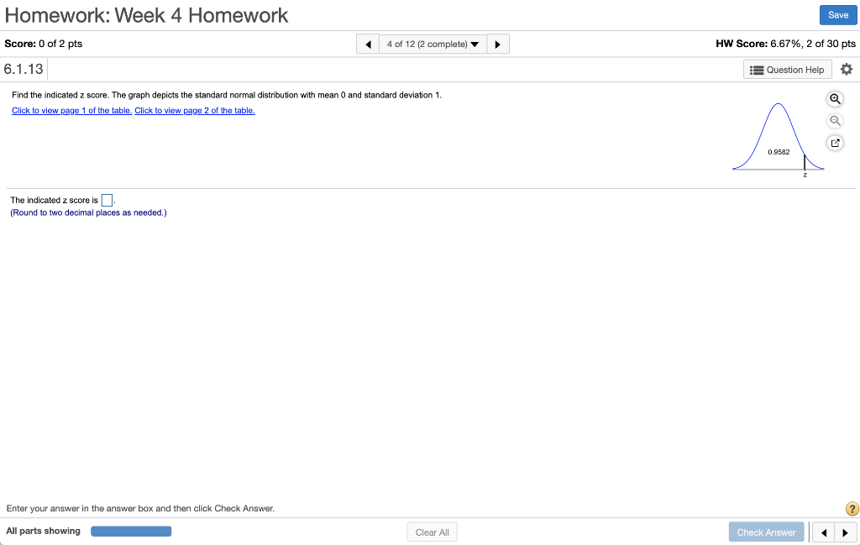Click the z score answer input box
Screen dimensions: 860x545
coord(107,200)
